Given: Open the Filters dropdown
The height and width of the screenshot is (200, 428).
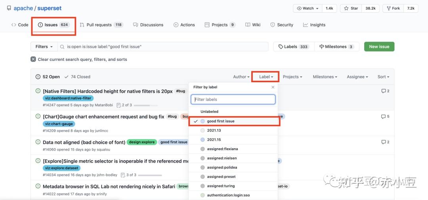Looking at the screenshot, I should pyautogui.click(x=44, y=47).
